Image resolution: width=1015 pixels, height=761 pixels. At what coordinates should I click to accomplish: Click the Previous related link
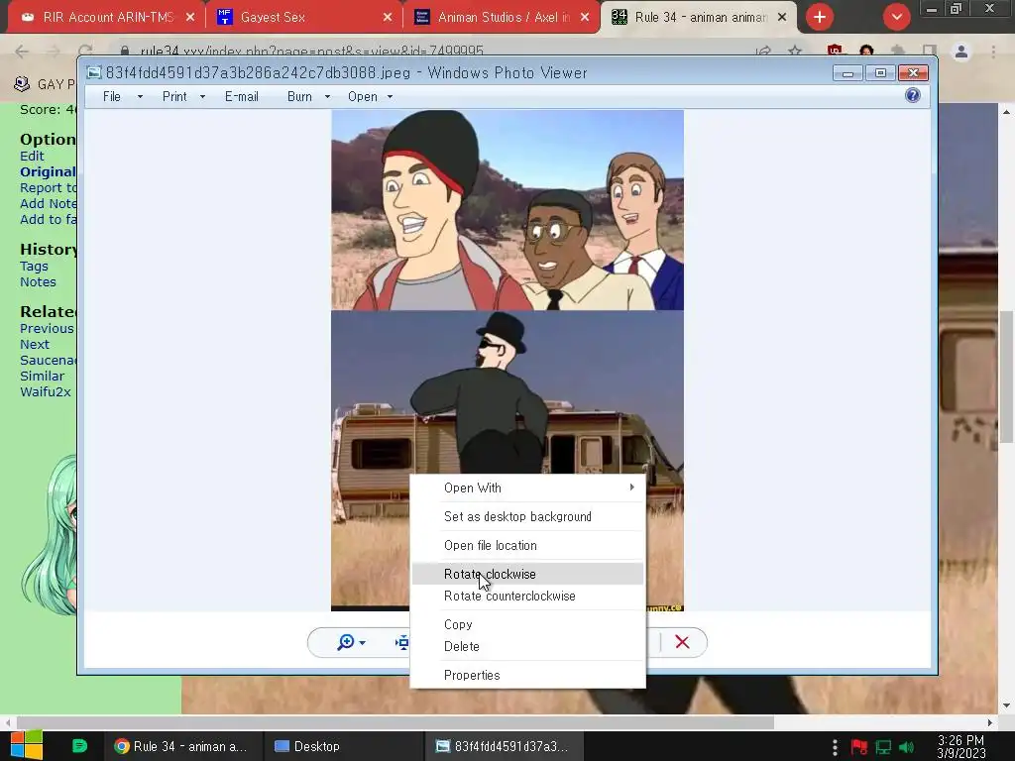coord(47,329)
